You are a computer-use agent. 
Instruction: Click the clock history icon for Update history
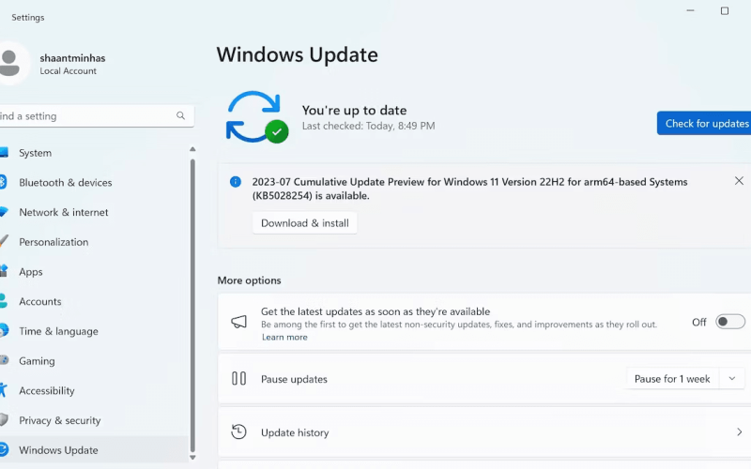238,431
